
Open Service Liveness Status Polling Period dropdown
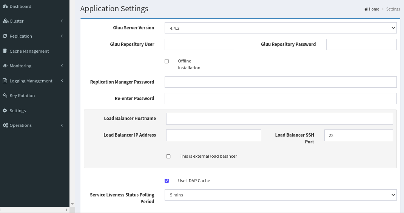281,195
